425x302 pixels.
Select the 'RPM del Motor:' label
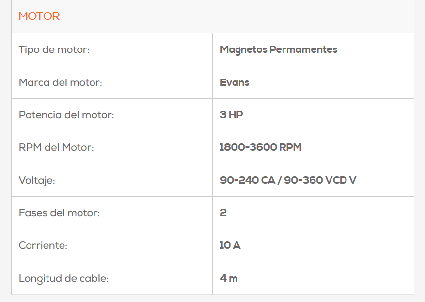(x=56, y=147)
